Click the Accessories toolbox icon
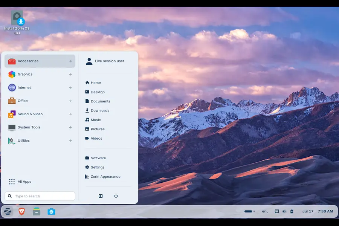Image resolution: width=339 pixels, height=226 pixels. tap(12, 61)
